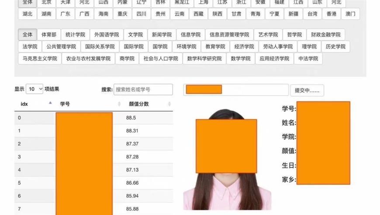Image resolution: width=380 pixels, height=215 pixels.
Task: Select the student portrait photo
Action: [x=227, y=159]
